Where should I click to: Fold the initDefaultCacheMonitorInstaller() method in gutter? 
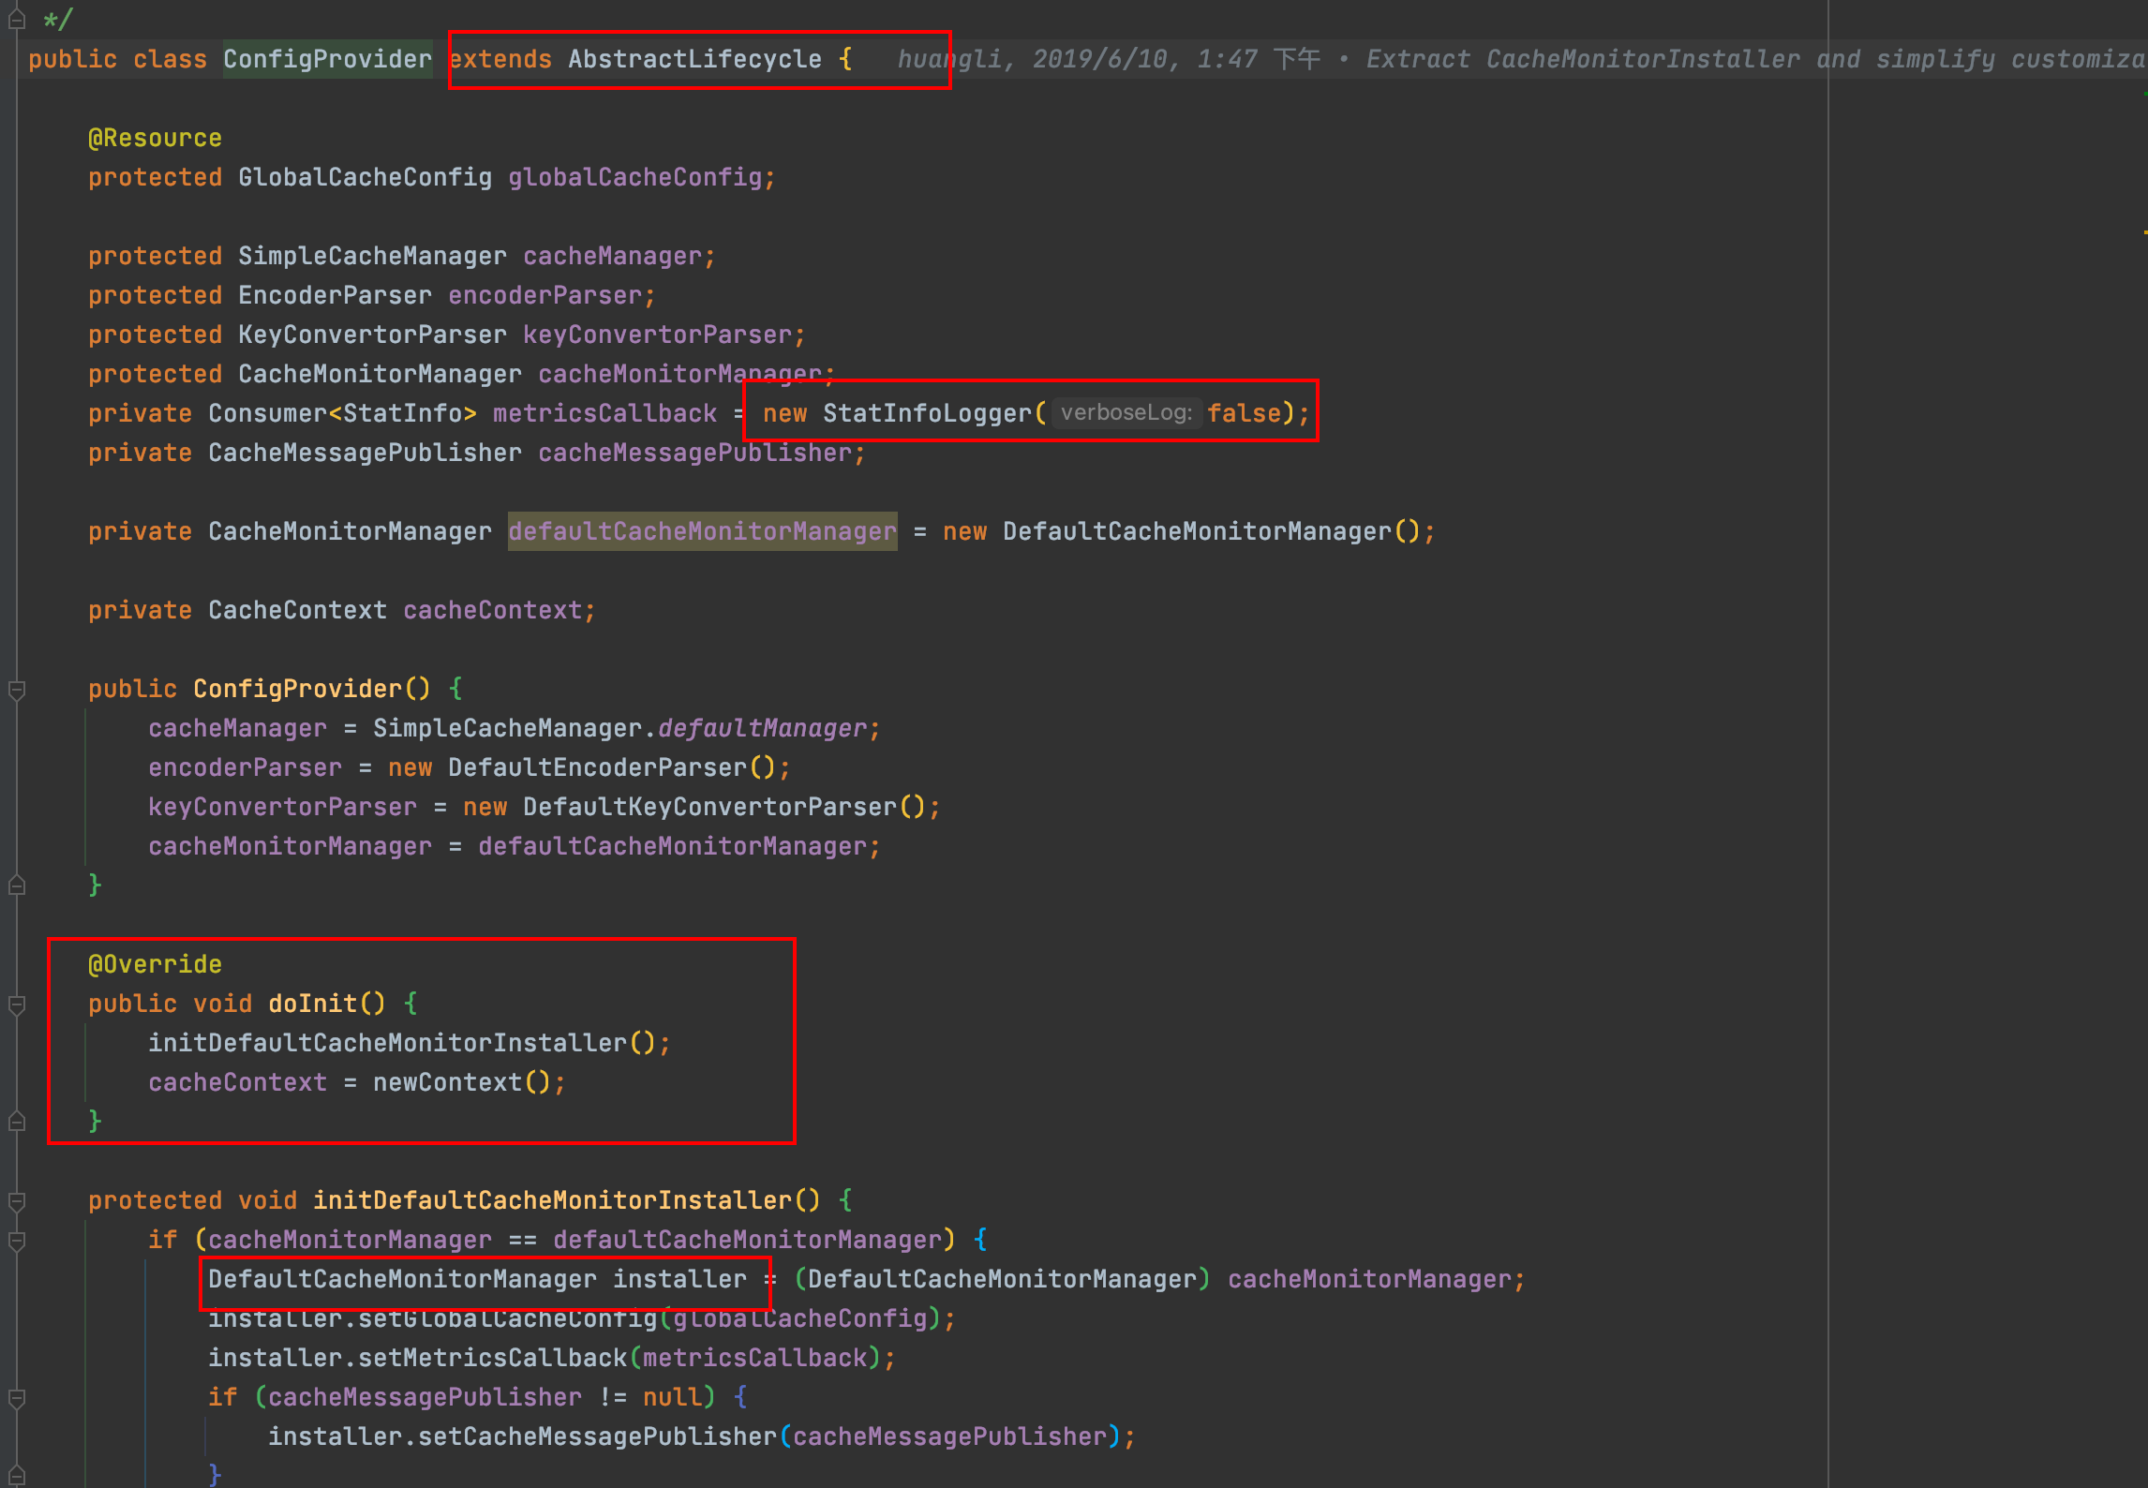(x=17, y=1202)
